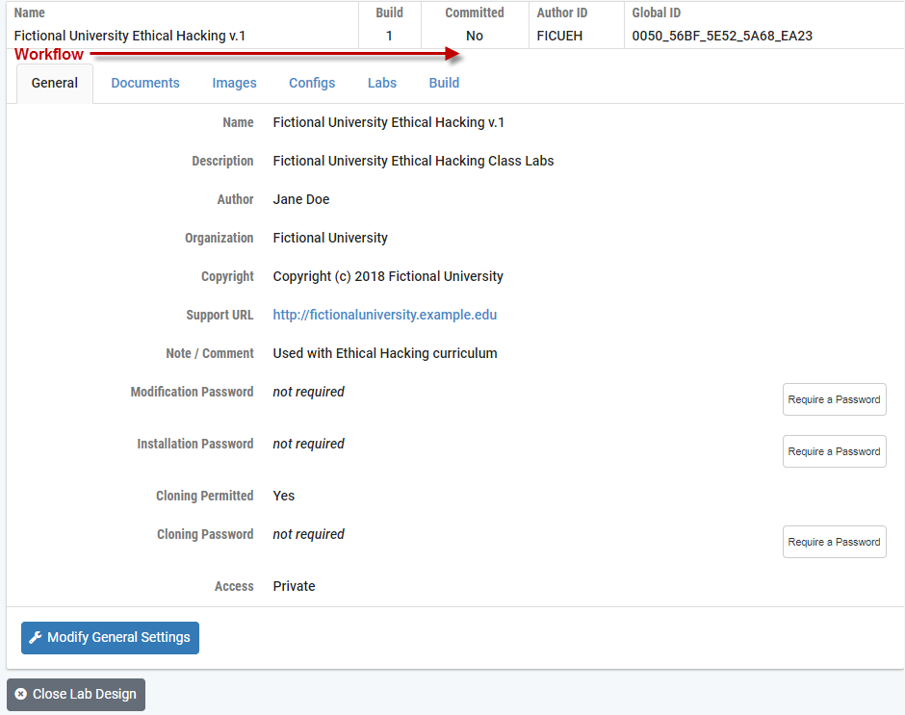Image resolution: width=905 pixels, height=715 pixels.
Task: Select the Configs tab
Action: pos(312,83)
